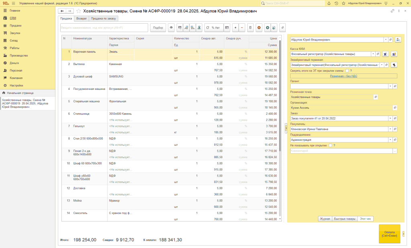Image resolution: width=411 pixels, height=248 pixels.
Task: Open the Покупатель dropdown arrow
Action: 390,129
